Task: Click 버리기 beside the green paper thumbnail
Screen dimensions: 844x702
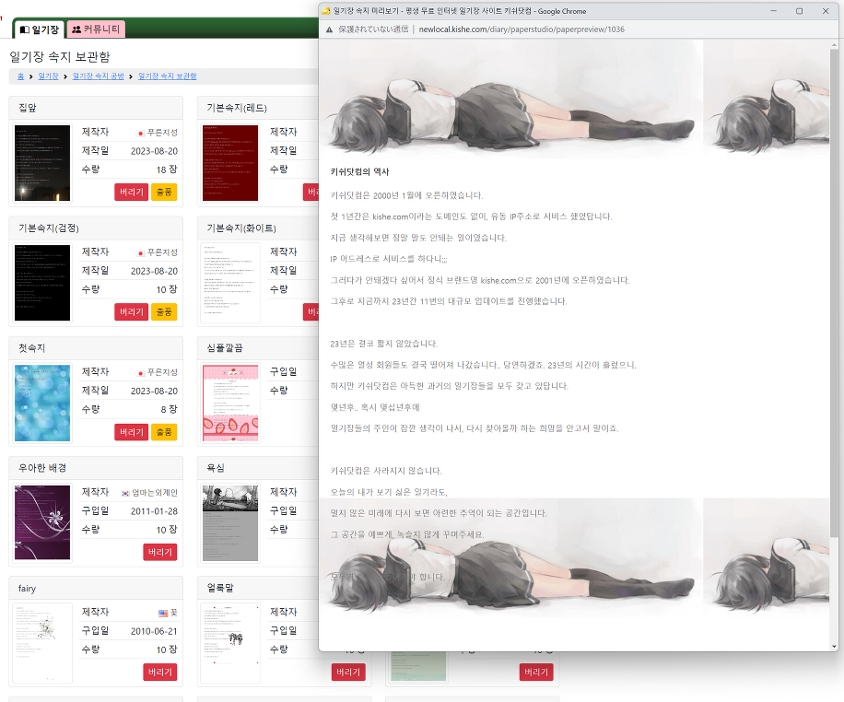Action: click(536, 673)
